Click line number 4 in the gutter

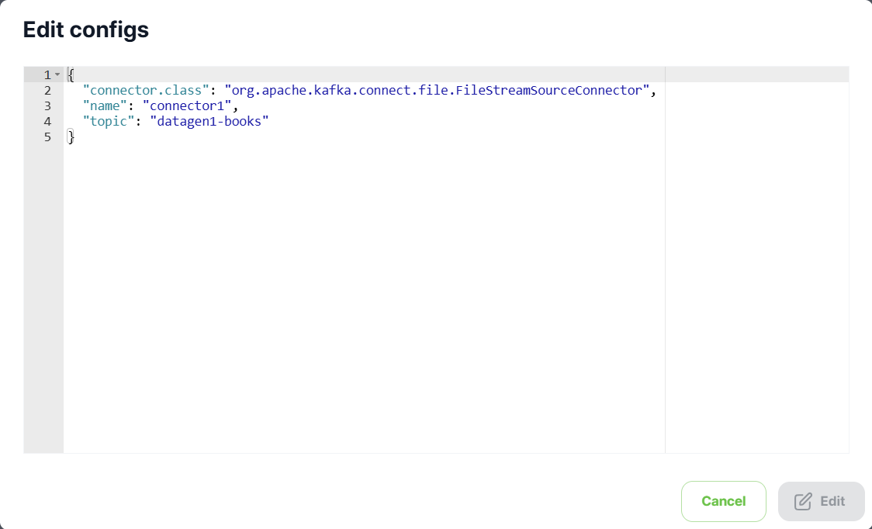[47, 121]
